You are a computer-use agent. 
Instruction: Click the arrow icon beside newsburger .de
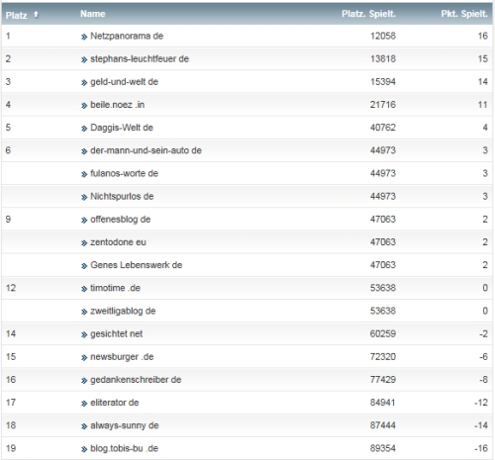(84, 358)
